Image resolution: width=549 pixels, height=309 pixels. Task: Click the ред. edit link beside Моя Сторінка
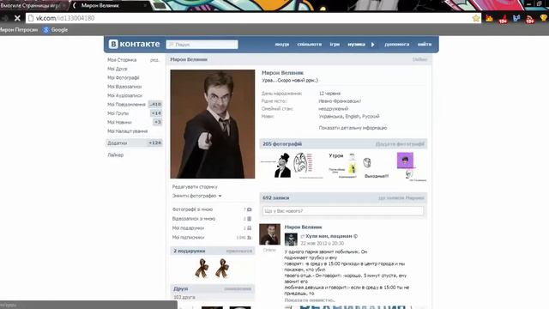coord(154,60)
